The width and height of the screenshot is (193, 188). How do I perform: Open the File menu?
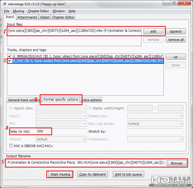point(7,11)
